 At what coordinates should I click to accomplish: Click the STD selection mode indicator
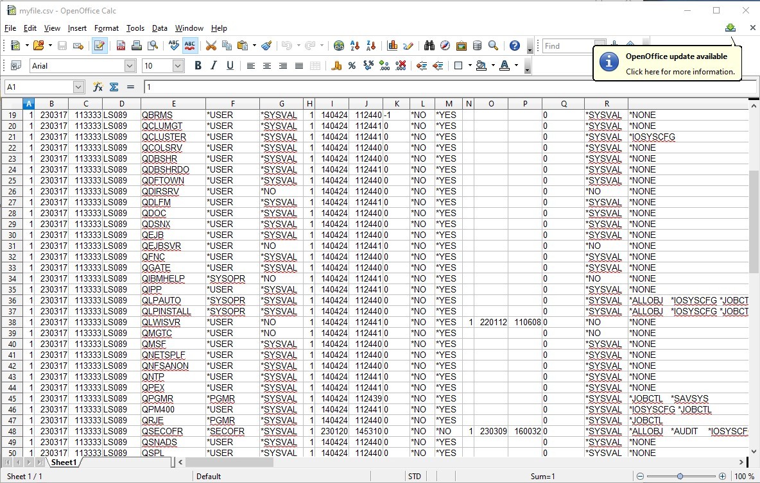coord(415,477)
